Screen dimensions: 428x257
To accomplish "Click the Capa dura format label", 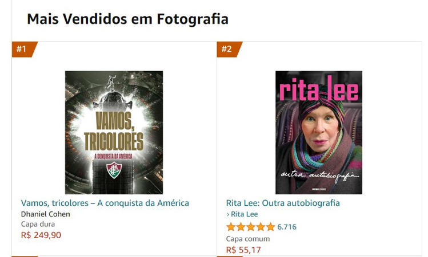I will (38, 224).
